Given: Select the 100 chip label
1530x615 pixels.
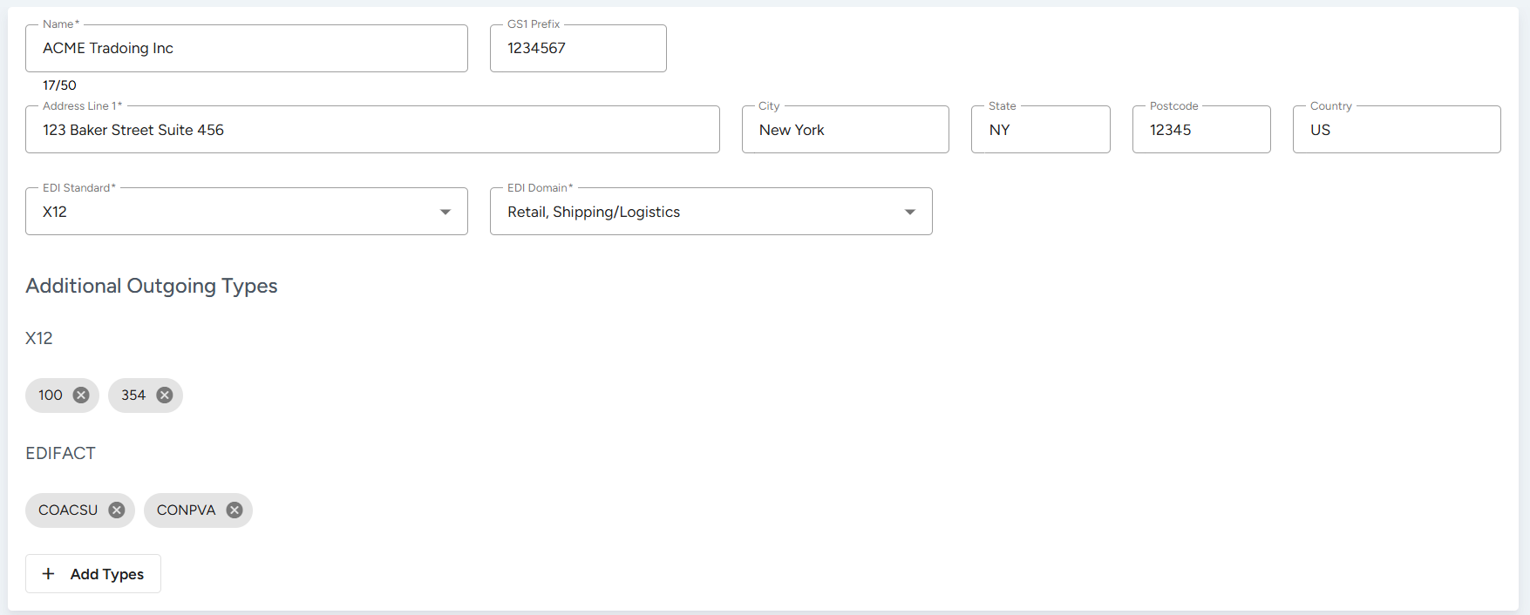Looking at the screenshot, I should 51,395.
